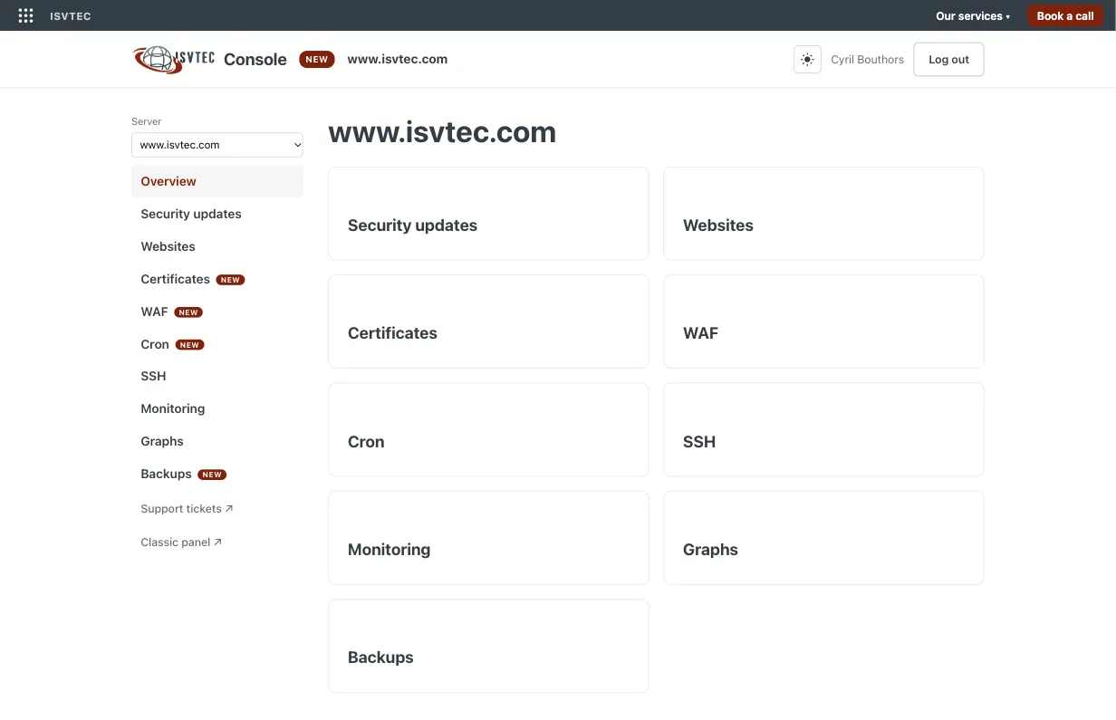Follow the Support tickets external link
The width and height of the screenshot is (1116, 720).
187,509
